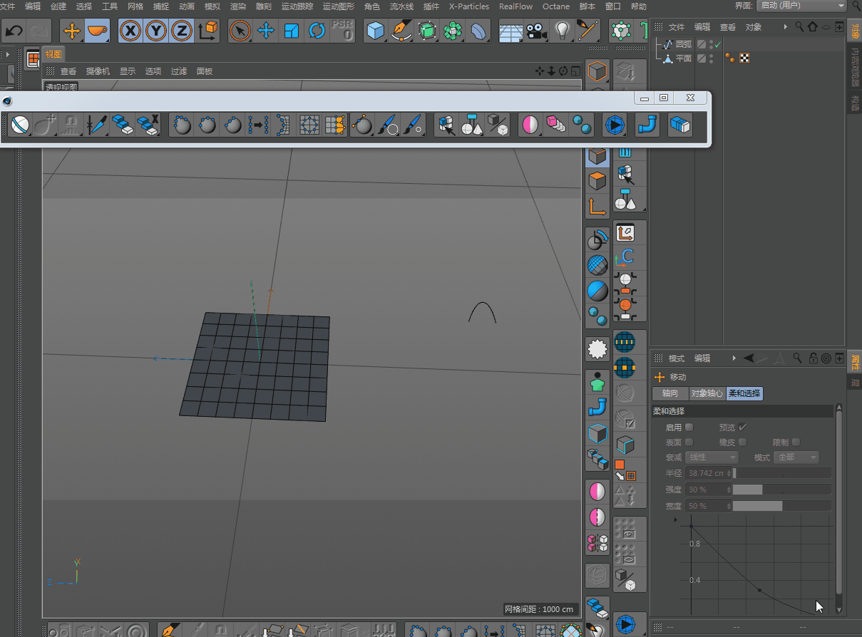The width and height of the screenshot is (862, 637).
Task: Click the pink half-sphere symmetry icon in palette
Action: coord(530,125)
